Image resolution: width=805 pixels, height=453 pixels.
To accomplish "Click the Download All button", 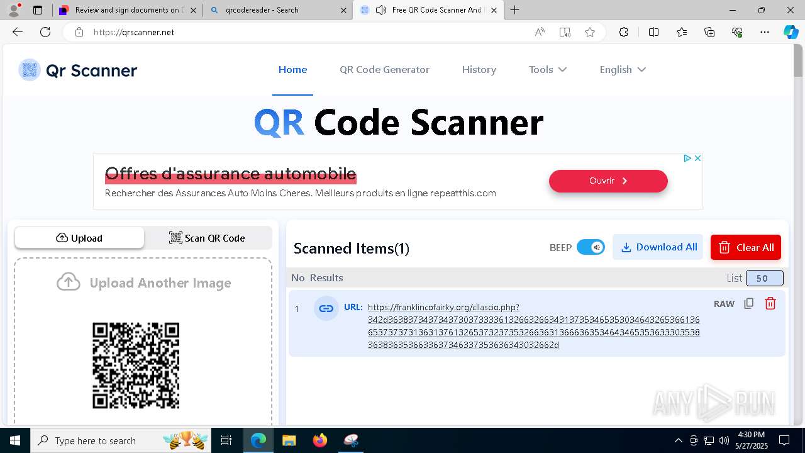I will click(658, 247).
